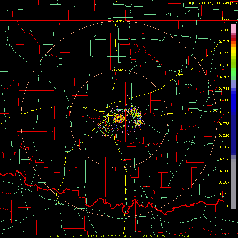Click the 0.360 legend value
The image size is (238, 238).
(x=224, y=171)
